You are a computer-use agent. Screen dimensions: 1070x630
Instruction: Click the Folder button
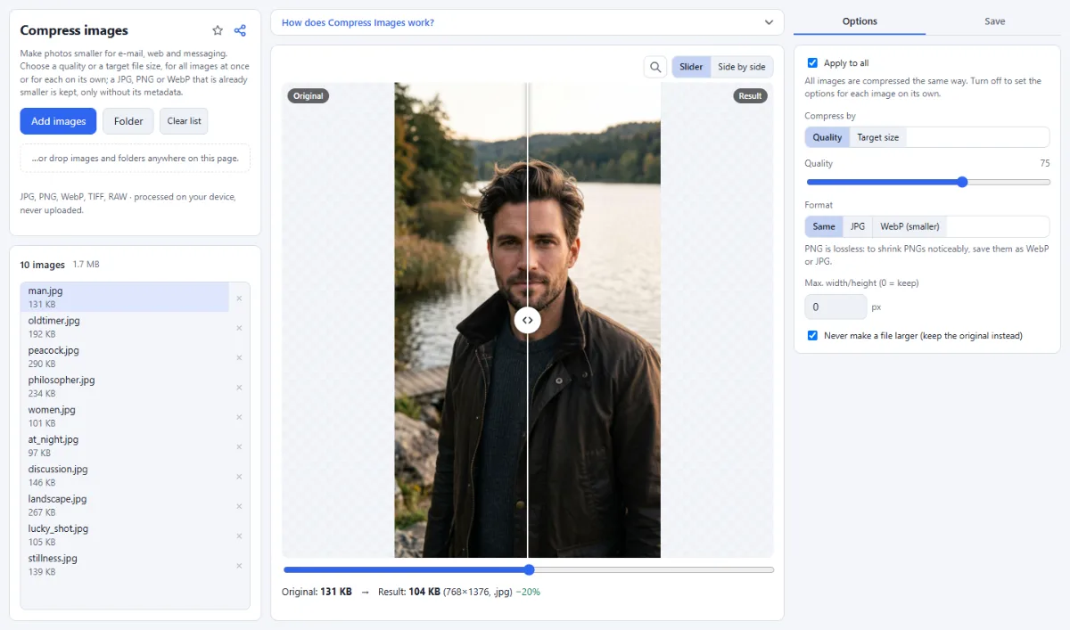pyautogui.click(x=128, y=121)
